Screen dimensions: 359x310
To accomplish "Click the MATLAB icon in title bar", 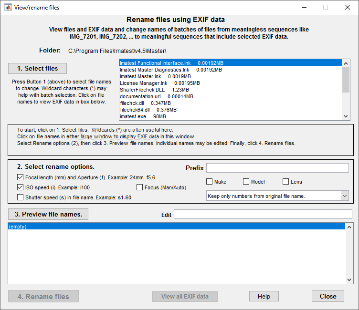I will (8, 7).
